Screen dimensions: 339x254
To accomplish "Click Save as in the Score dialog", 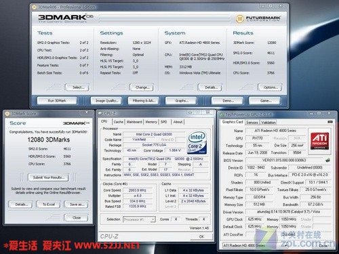I will pos(77,205).
